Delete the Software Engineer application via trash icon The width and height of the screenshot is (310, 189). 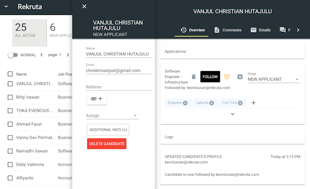click(x=194, y=77)
